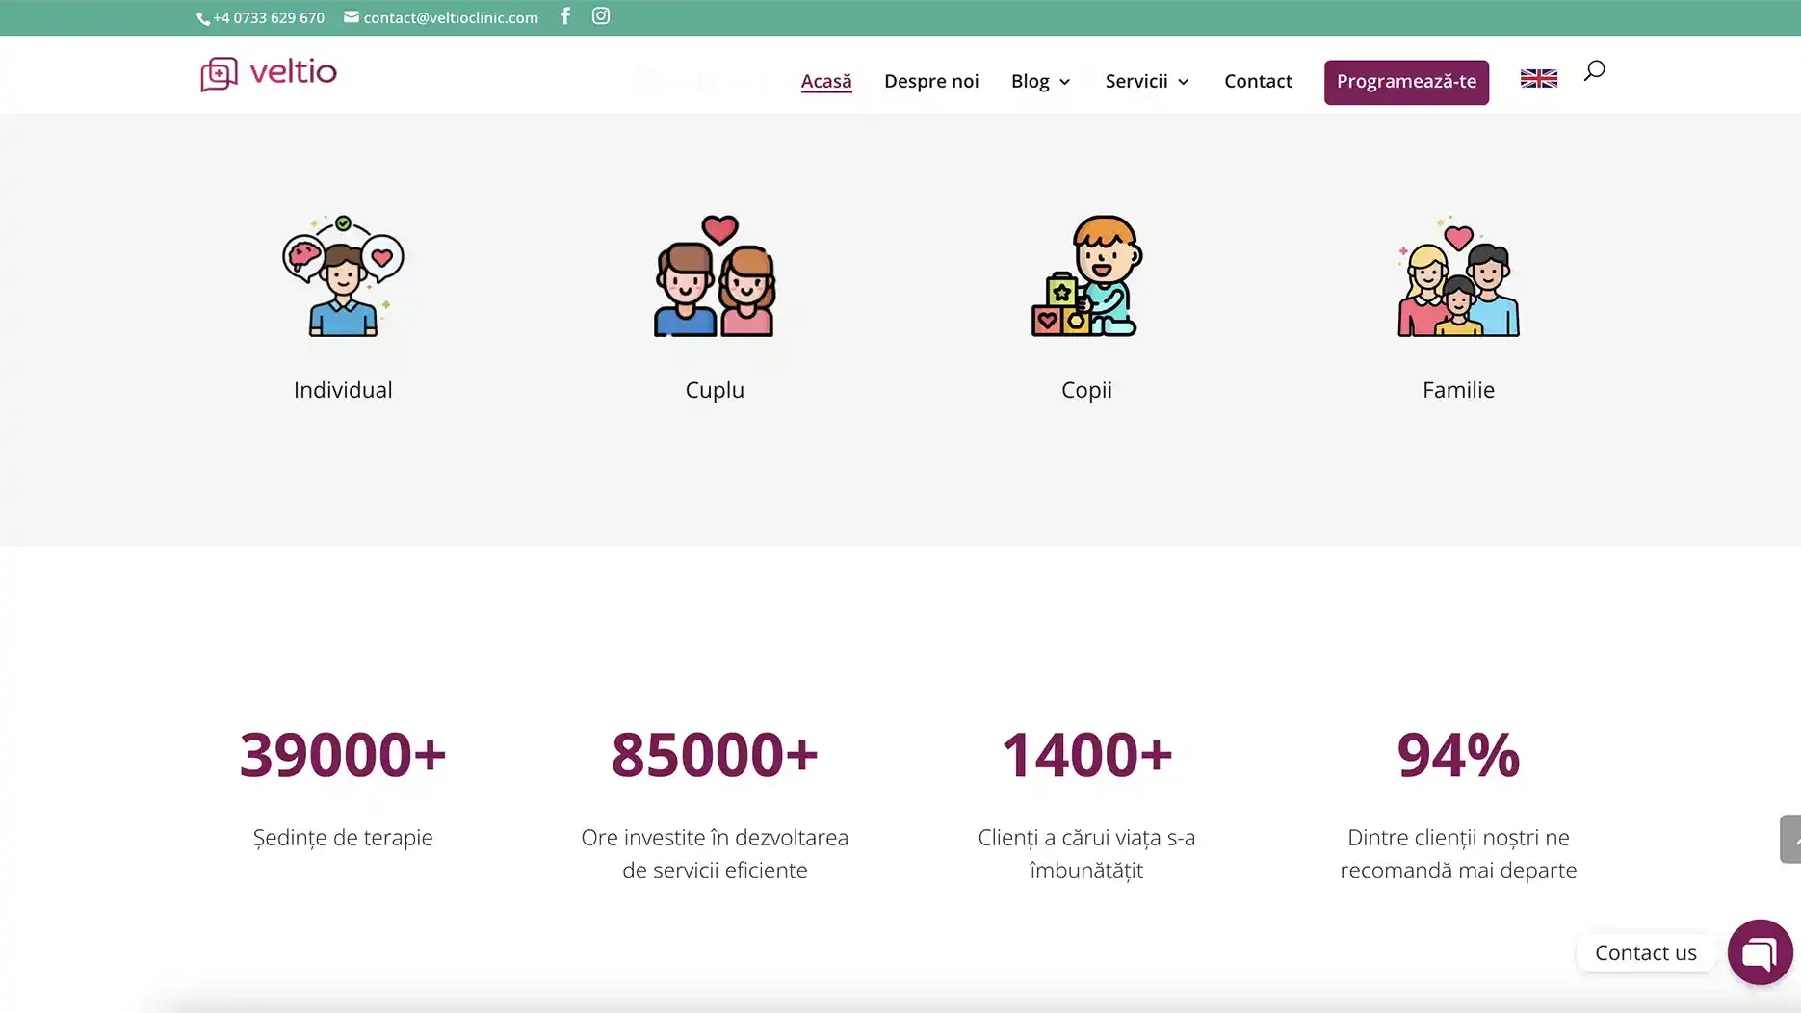Click the Contact us label
Screen dimensions: 1801x1013
click(x=1645, y=953)
